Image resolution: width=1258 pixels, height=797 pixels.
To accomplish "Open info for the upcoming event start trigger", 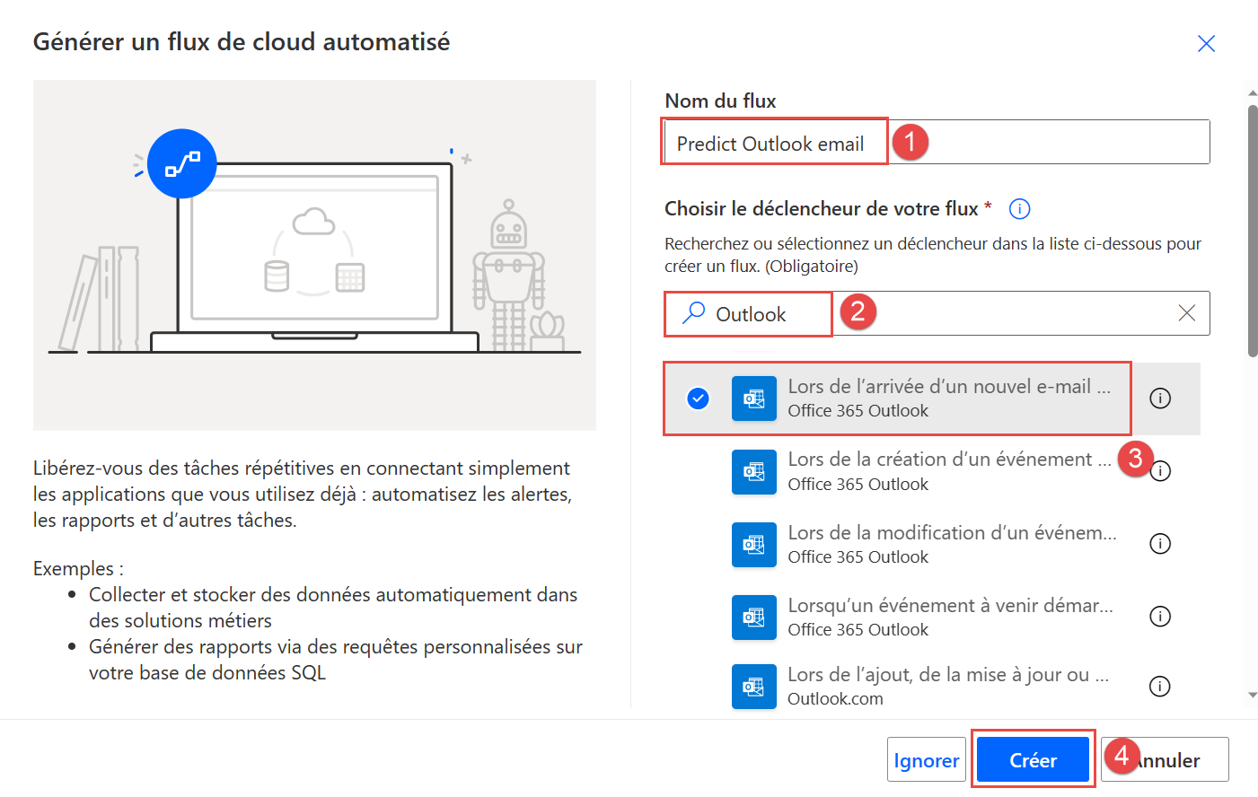I will coord(1160,617).
